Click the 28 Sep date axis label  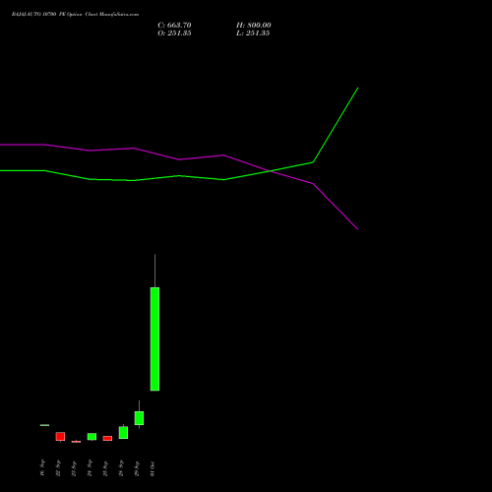click(x=121, y=468)
